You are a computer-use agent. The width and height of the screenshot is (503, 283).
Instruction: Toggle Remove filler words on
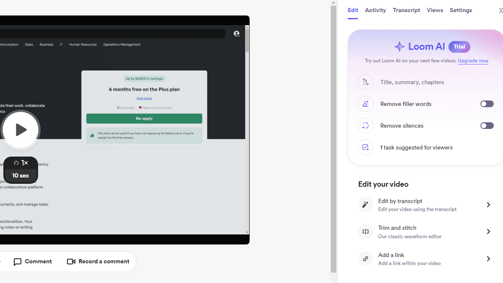point(487,104)
